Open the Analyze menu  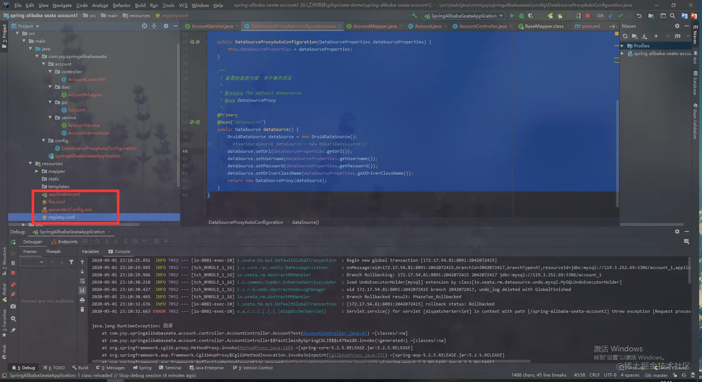pyautogui.click(x=100, y=5)
